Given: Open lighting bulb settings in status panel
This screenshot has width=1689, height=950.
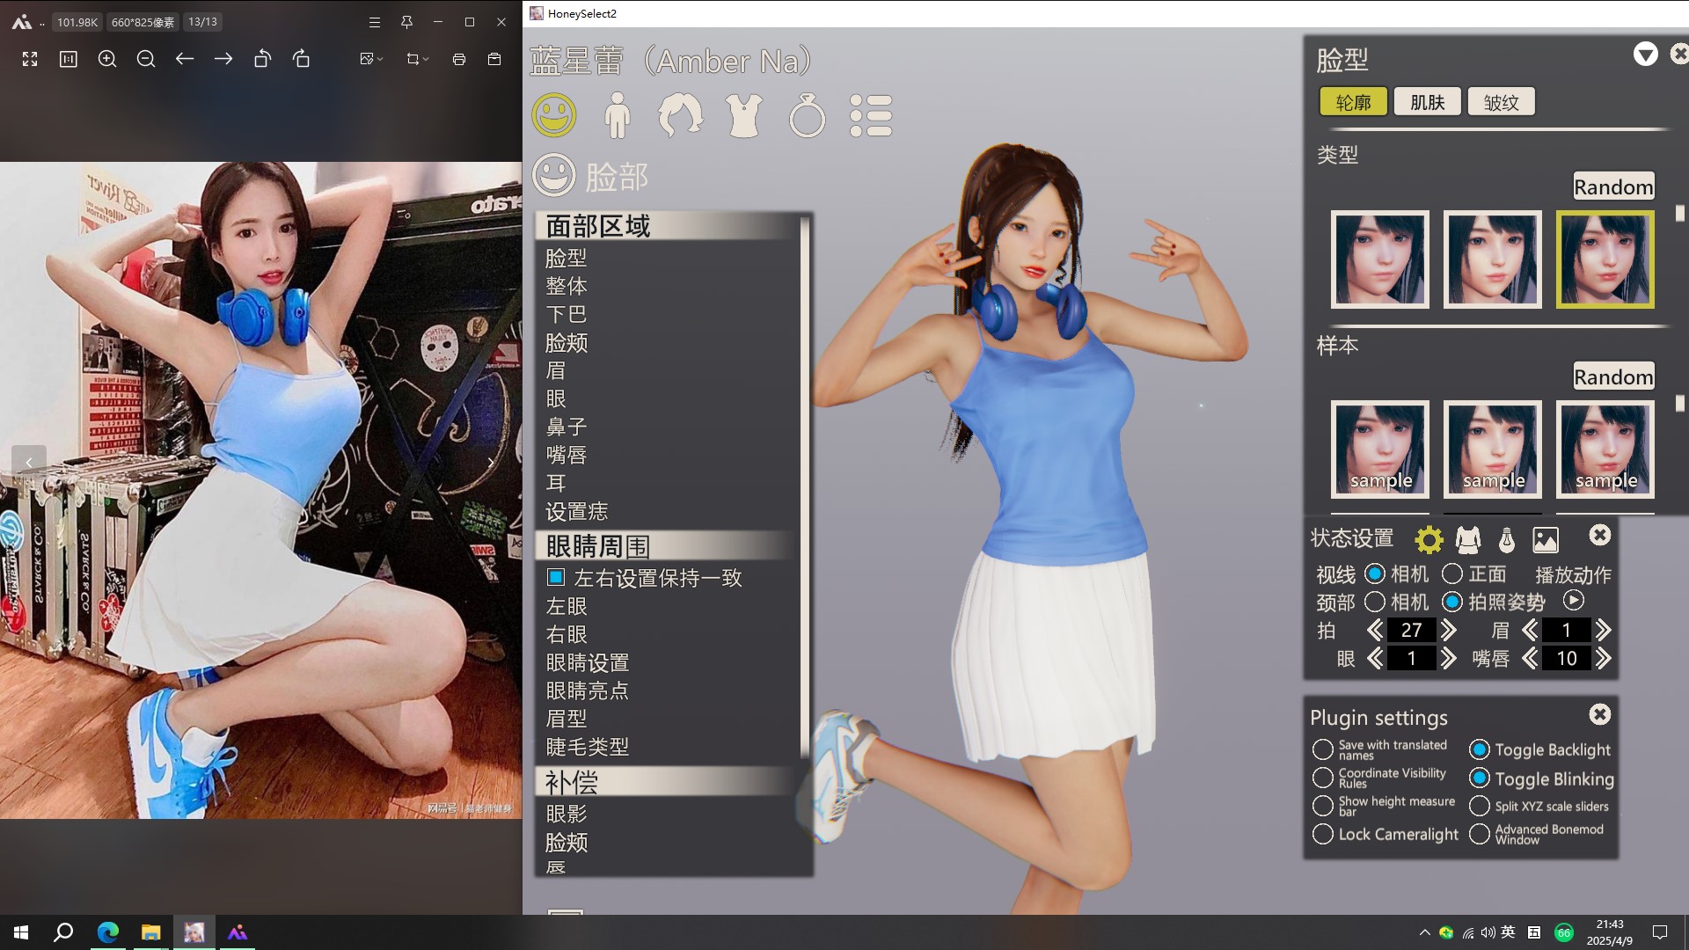Looking at the screenshot, I should click(x=1506, y=539).
